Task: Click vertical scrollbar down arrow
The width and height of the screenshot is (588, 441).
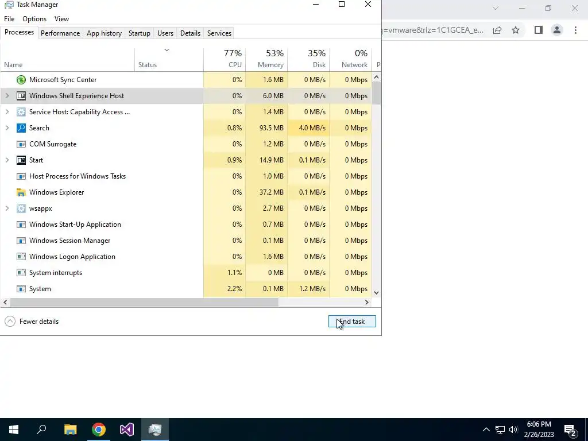Action: pos(377,293)
